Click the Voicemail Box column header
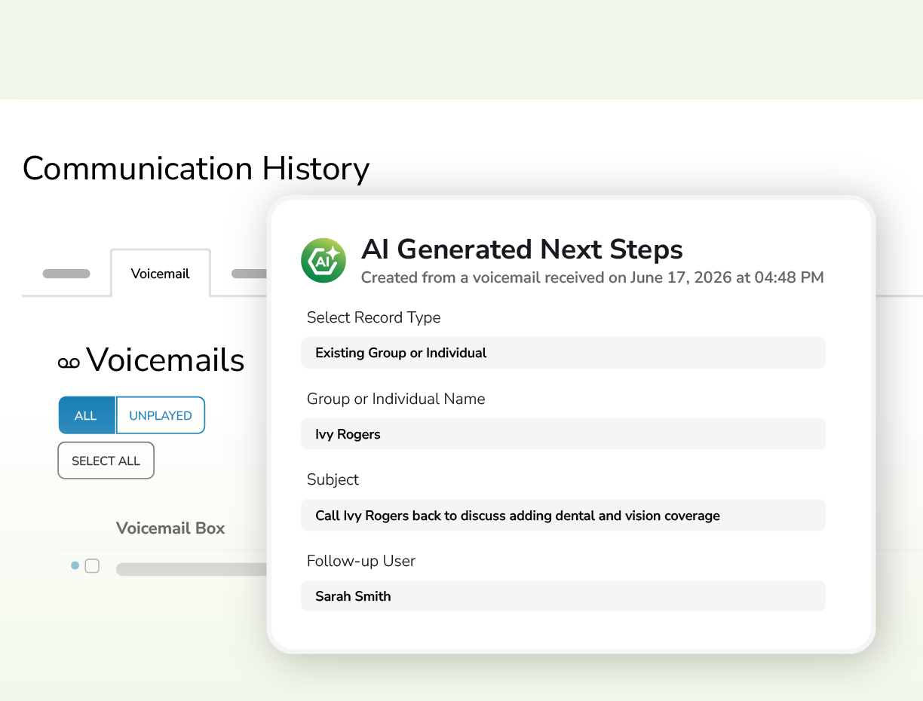The image size is (923, 701). [x=170, y=528]
